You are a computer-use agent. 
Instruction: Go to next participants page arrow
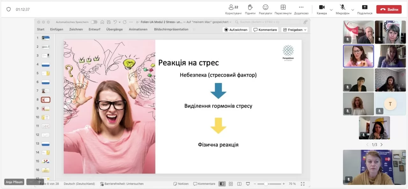point(382,145)
